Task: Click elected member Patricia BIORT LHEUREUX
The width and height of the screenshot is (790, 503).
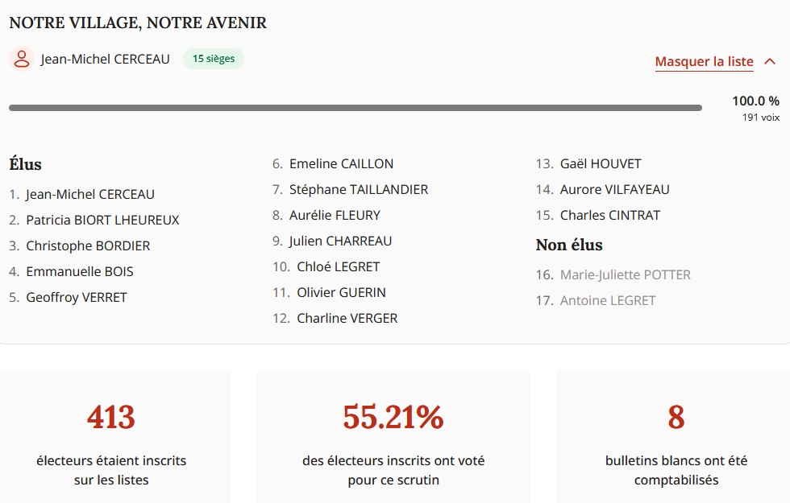Action: (x=102, y=220)
